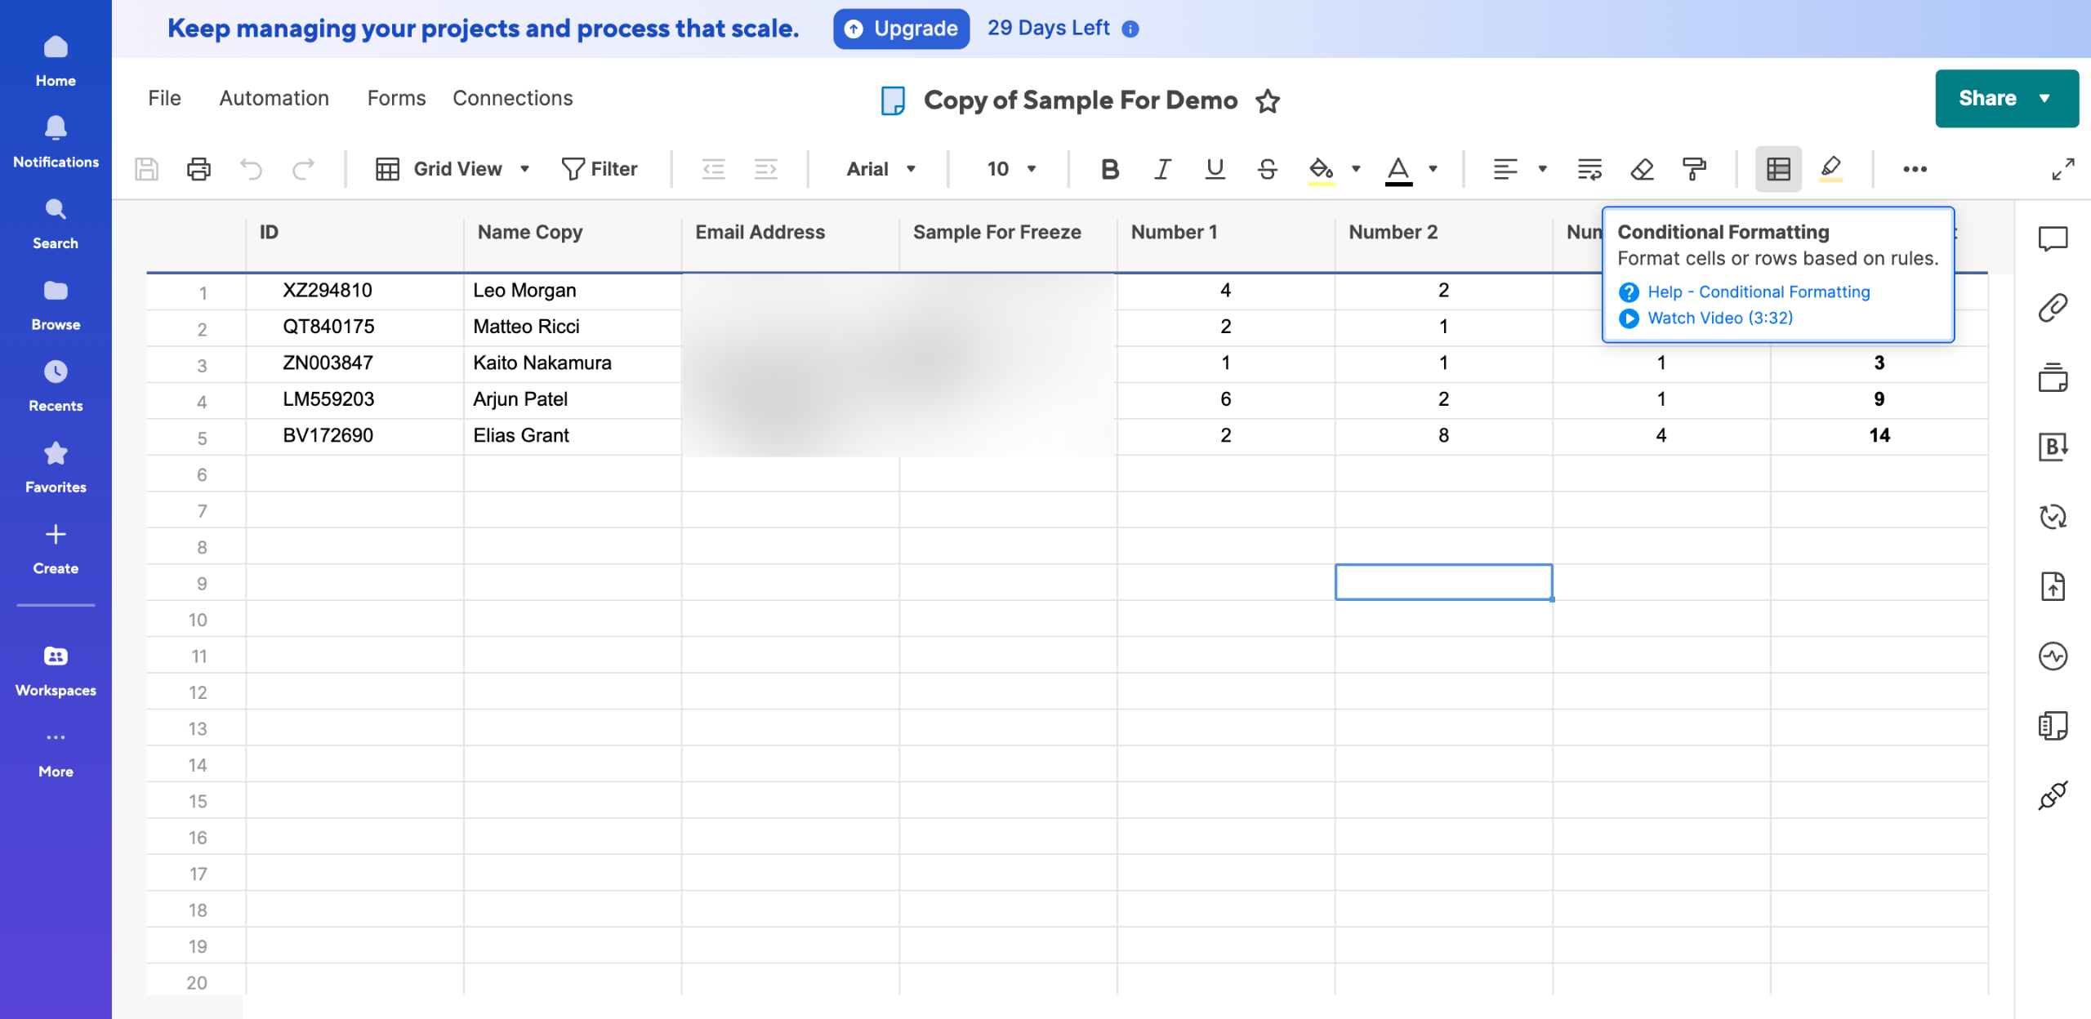
Task: Open the Publish icon in right panel
Action: coord(2053,586)
